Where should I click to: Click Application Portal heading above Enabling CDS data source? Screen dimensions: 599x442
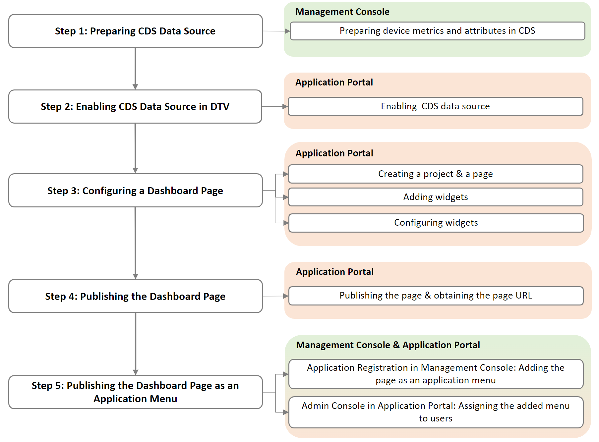(x=334, y=83)
